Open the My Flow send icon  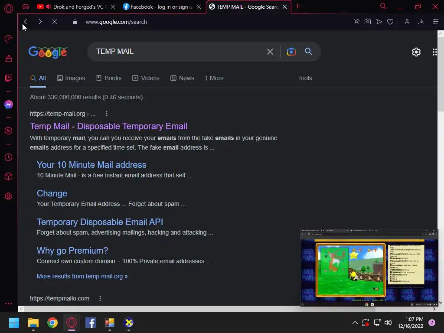click(379, 22)
